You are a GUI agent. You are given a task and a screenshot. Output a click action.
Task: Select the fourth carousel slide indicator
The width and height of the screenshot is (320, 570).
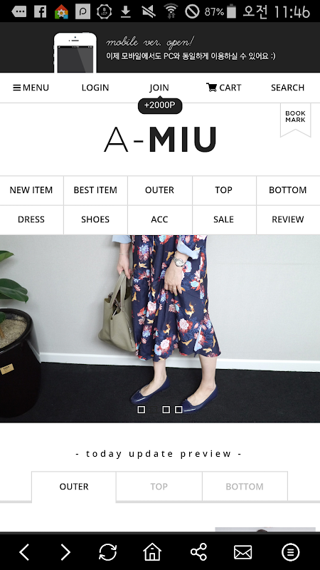tap(178, 410)
